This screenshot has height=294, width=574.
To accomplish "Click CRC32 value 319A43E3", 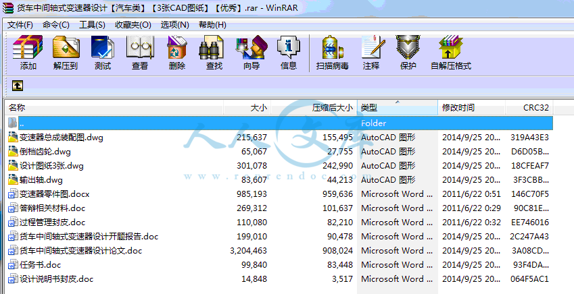I will pos(529,138).
